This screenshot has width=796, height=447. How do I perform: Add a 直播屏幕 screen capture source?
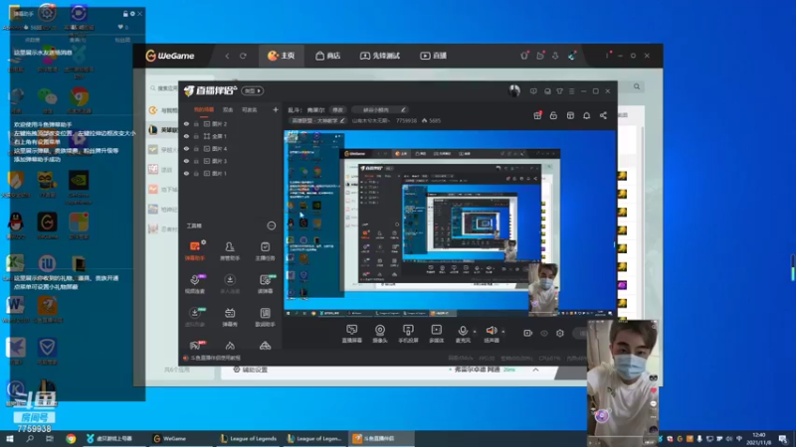pyautogui.click(x=352, y=334)
